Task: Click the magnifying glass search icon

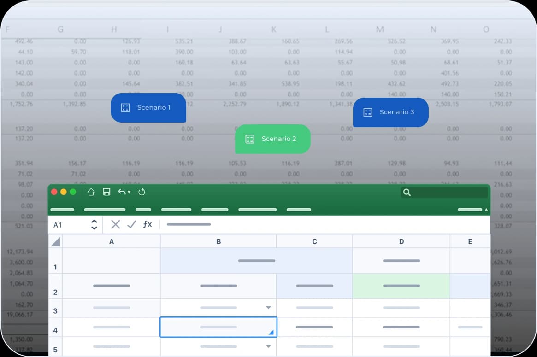Action: pyautogui.click(x=407, y=193)
